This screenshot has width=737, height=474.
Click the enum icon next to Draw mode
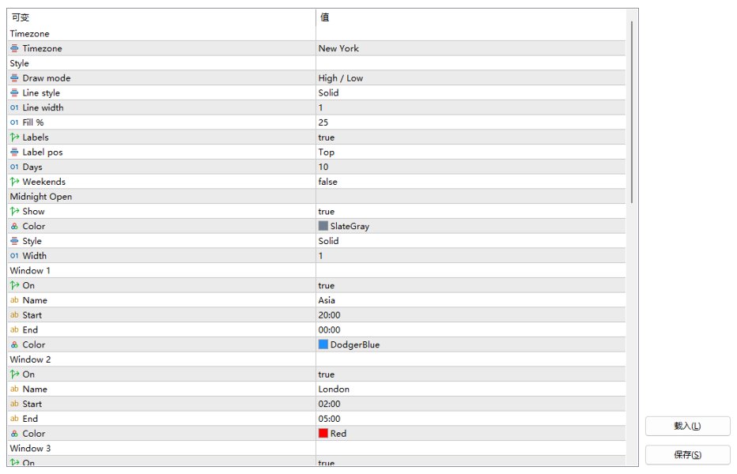click(14, 78)
